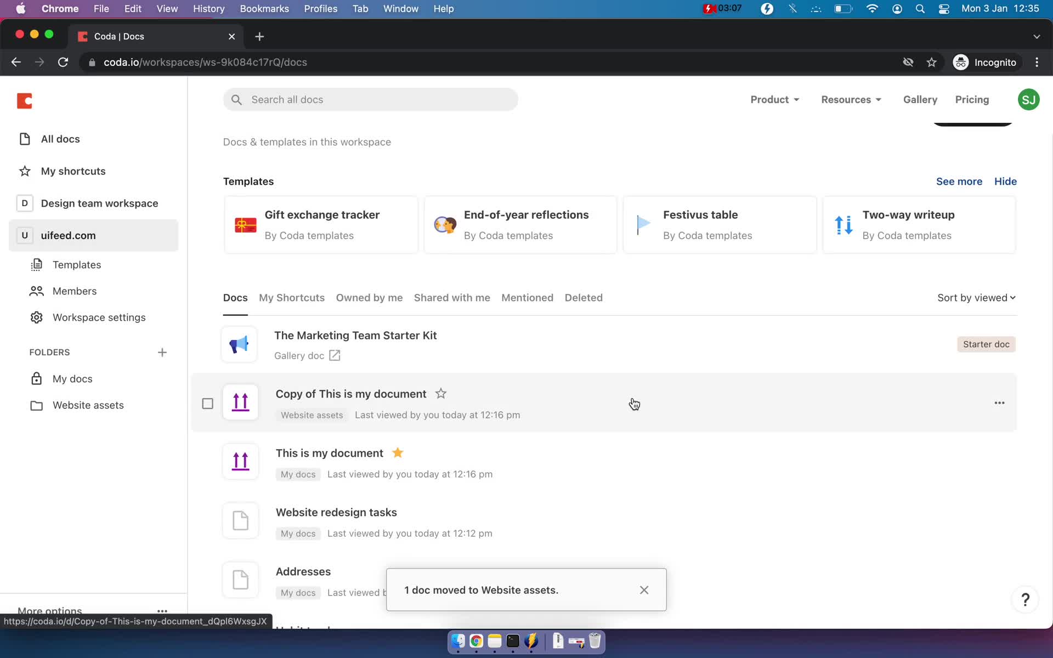Open Gift exchange tracker template
The image size is (1053, 658).
click(321, 225)
